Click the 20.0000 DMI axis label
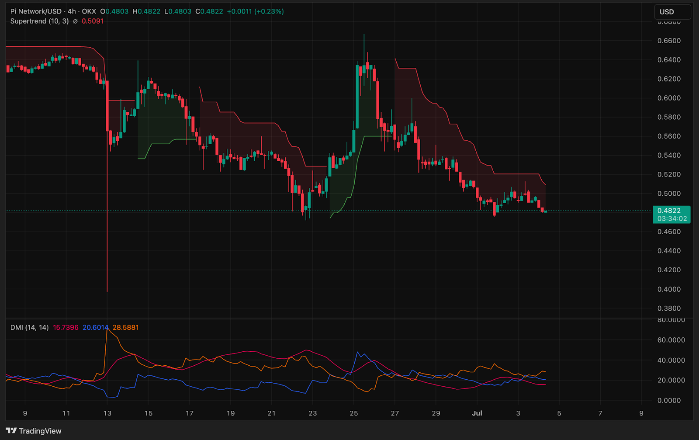Screen dimensions: 699x440 [671, 380]
